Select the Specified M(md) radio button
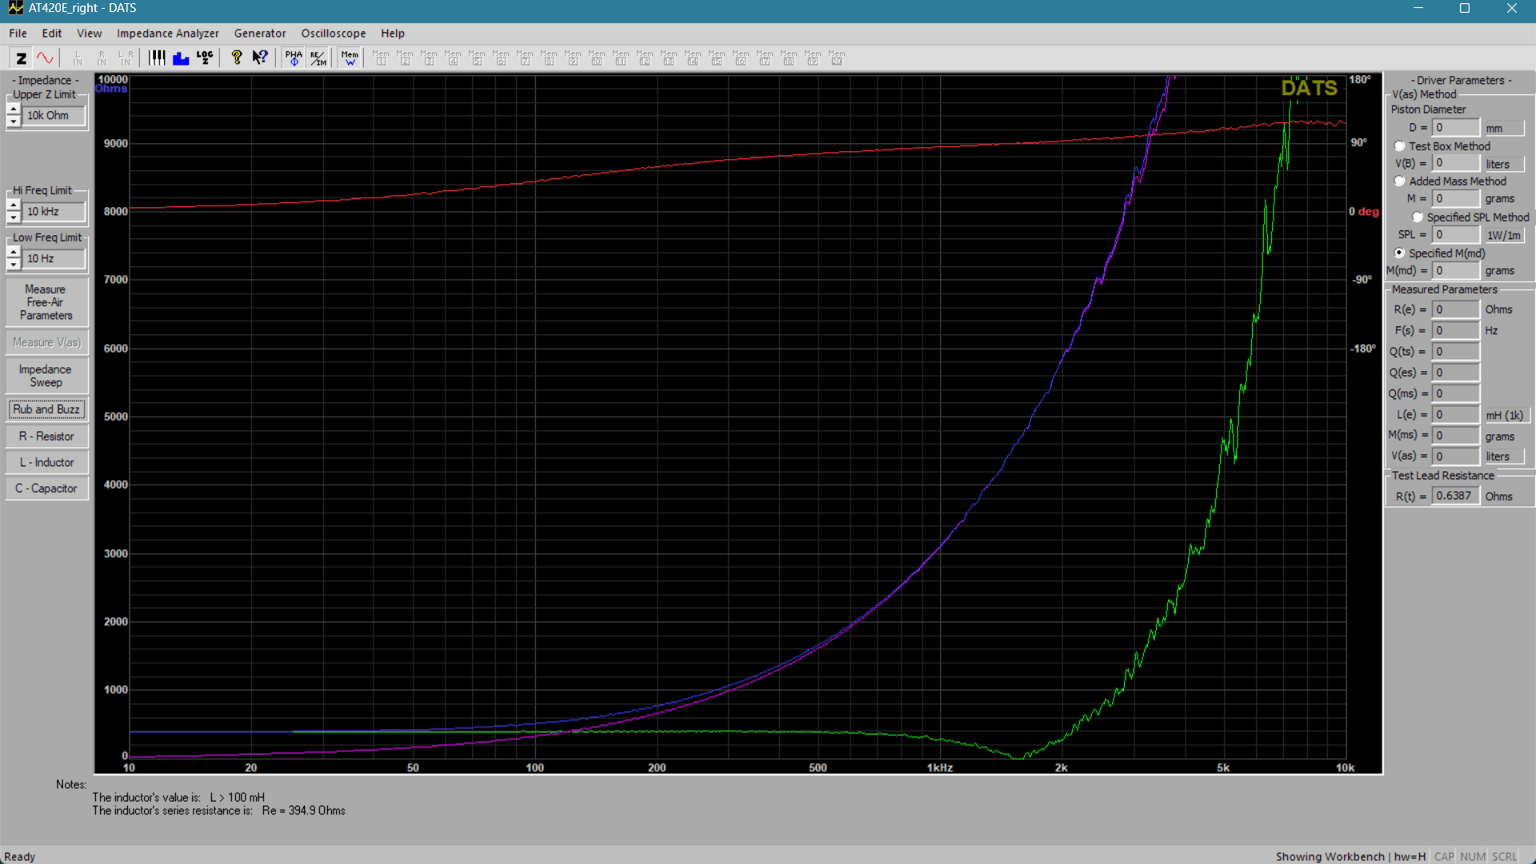 click(x=1399, y=253)
